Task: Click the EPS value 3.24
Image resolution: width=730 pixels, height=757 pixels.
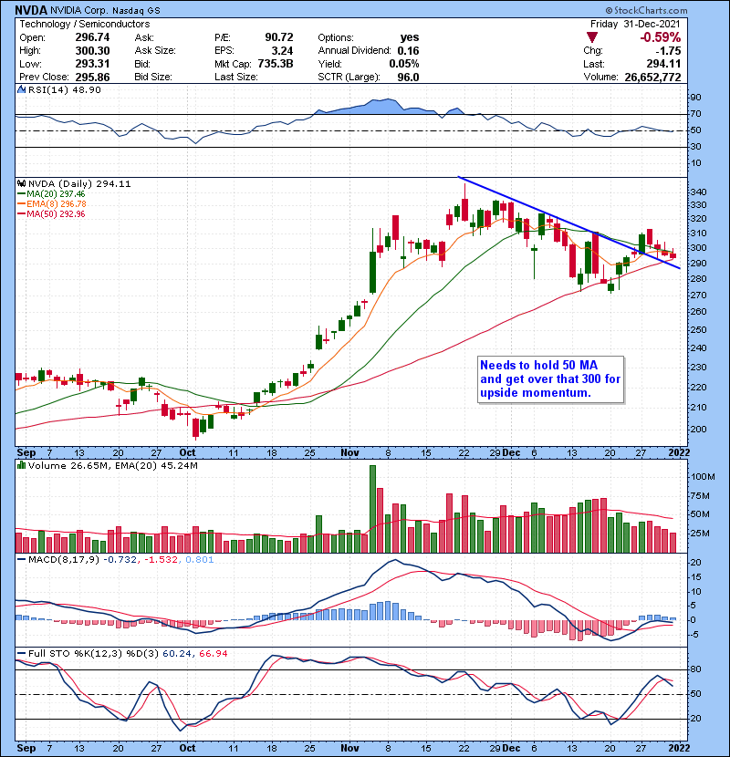Action: click(x=282, y=51)
